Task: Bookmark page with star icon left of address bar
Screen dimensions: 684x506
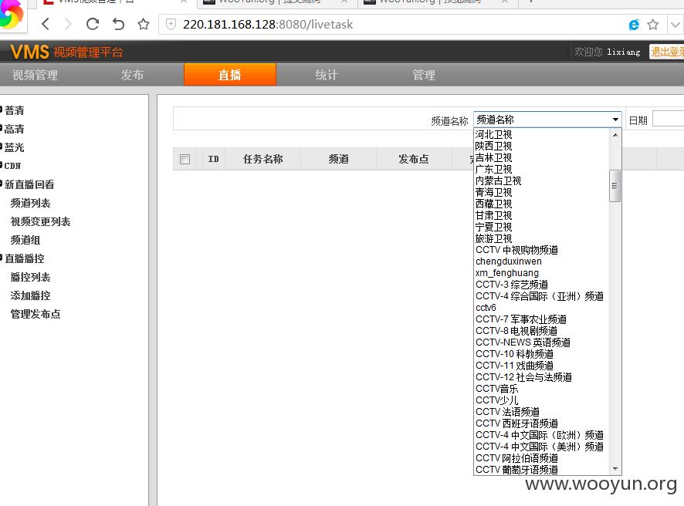Action: (143, 24)
